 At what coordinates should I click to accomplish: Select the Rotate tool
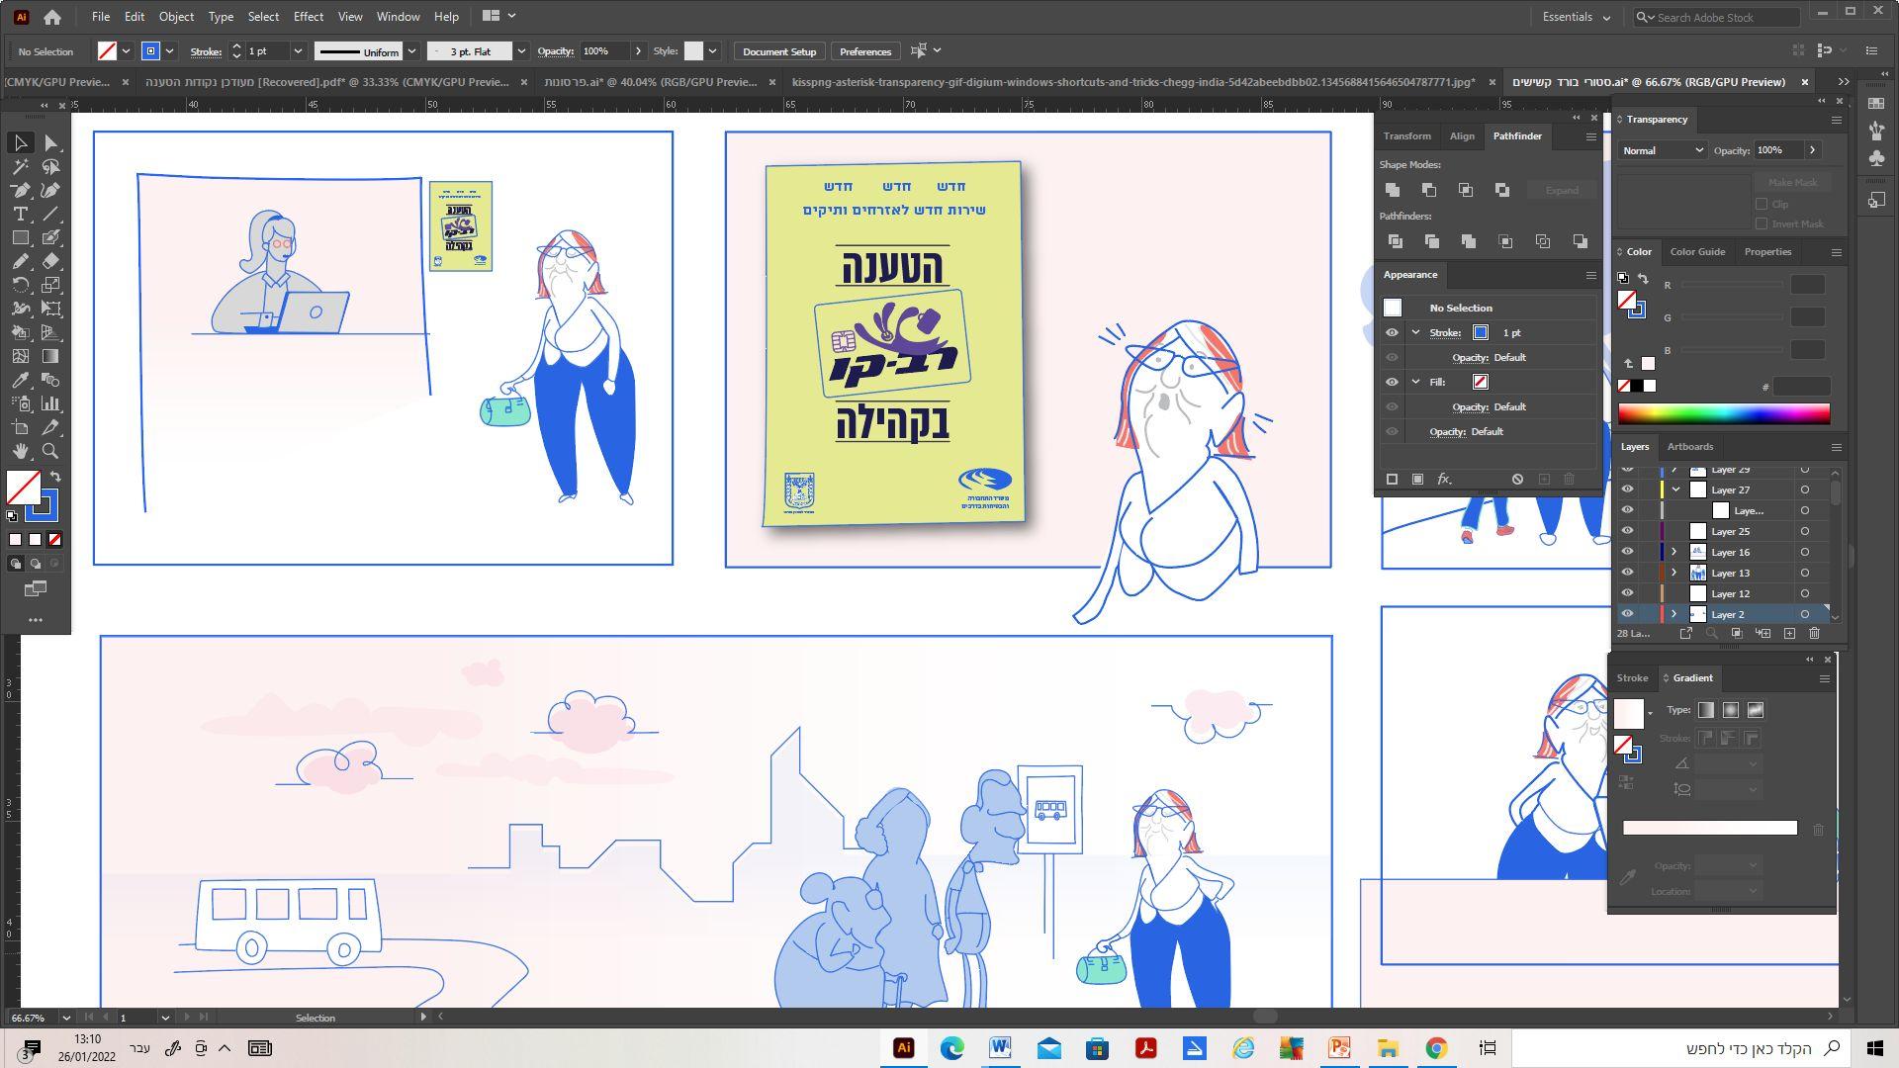pyautogui.click(x=20, y=286)
